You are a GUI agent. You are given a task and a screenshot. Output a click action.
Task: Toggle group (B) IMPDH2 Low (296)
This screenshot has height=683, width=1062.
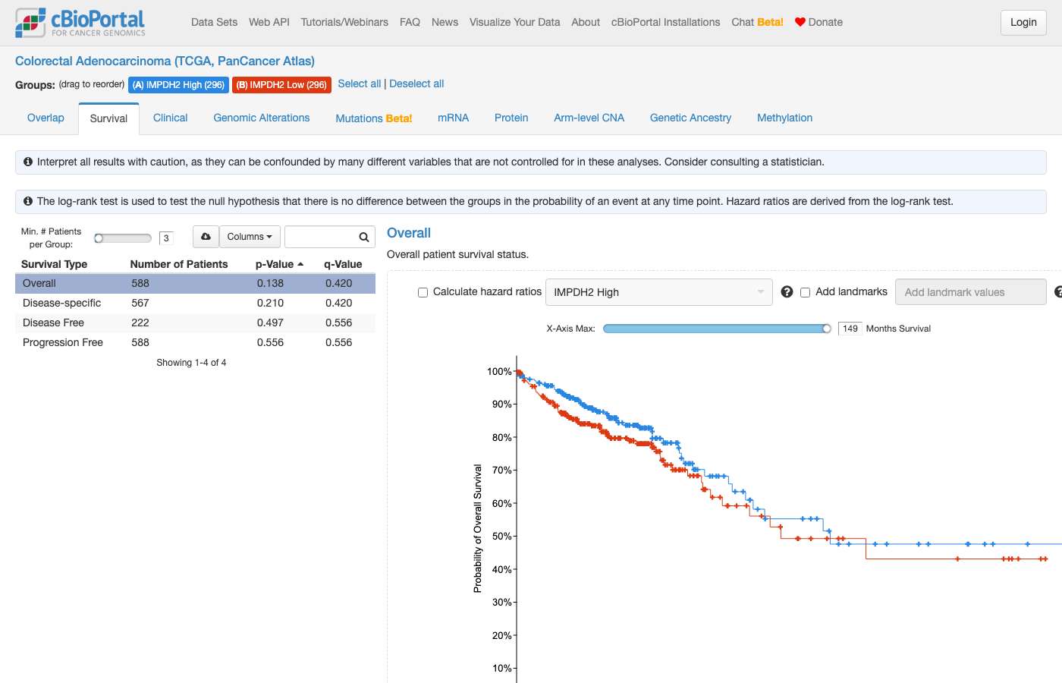[281, 85]
